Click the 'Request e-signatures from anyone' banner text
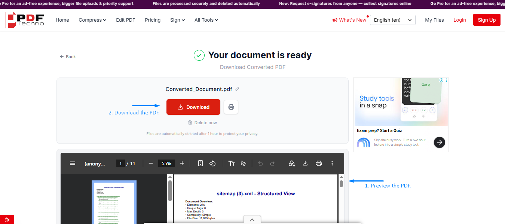505x224 pixels. pos(345,4)
